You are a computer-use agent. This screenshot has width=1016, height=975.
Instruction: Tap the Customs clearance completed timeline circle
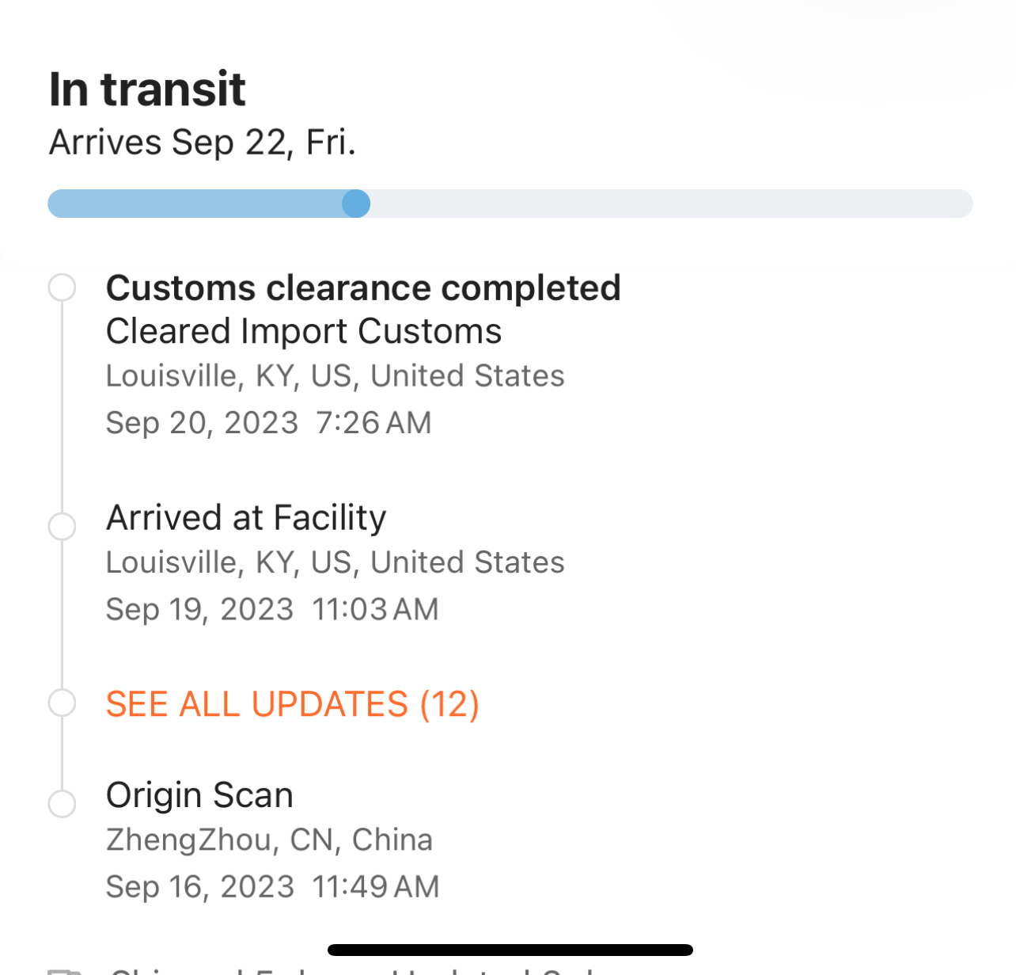[x=62, y=288]
